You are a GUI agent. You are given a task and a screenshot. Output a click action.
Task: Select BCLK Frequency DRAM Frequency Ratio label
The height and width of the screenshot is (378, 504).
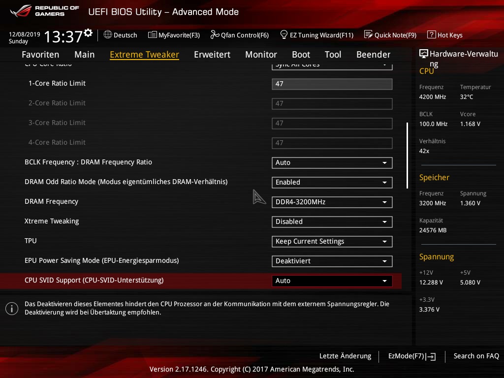click(x=88, y=162)
